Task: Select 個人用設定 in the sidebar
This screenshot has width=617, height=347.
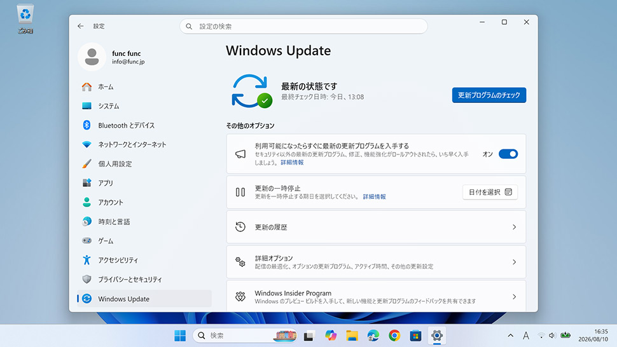Action: [144, 164]
